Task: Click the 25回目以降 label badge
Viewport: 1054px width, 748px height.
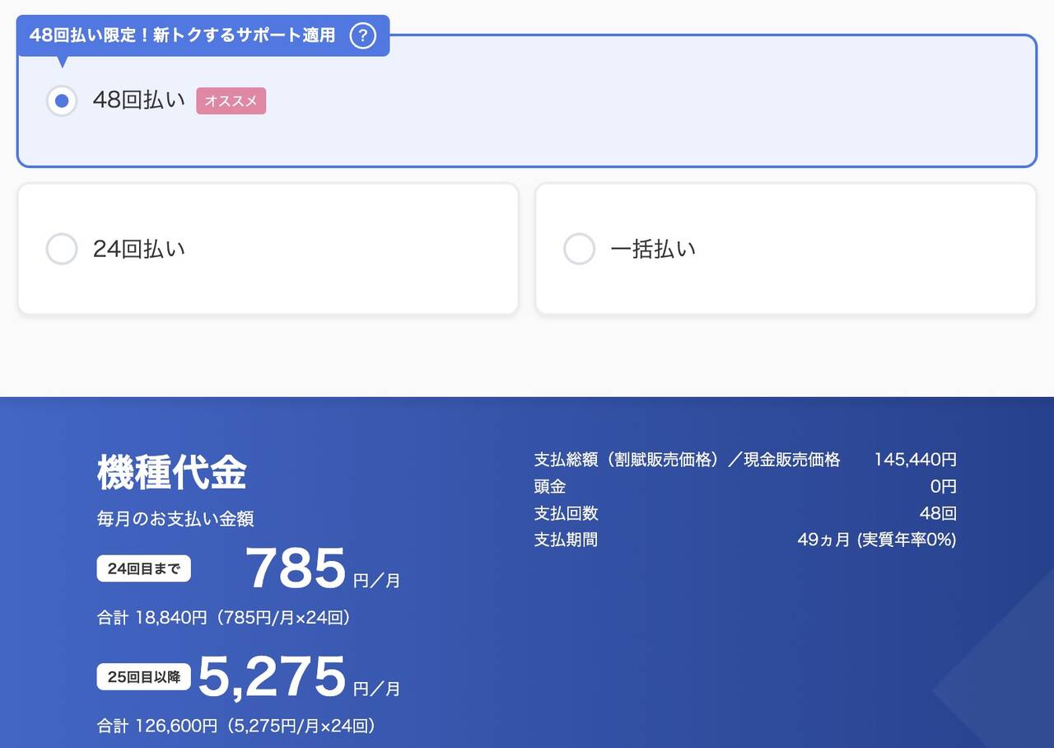Action: tap(143, 676)
